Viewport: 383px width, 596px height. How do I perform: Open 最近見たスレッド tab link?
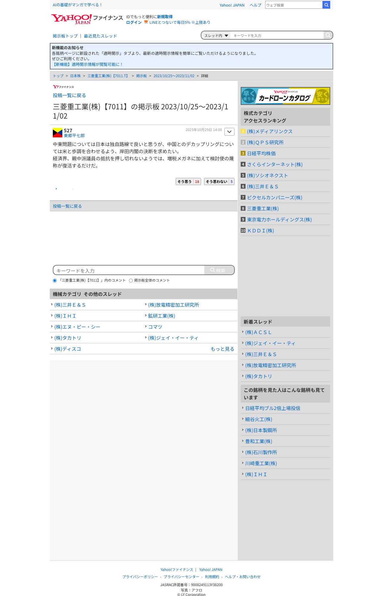click(x=100, y=36)
